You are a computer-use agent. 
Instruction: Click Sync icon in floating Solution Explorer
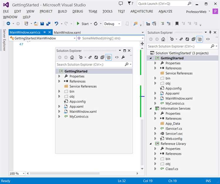click(90, 57)
